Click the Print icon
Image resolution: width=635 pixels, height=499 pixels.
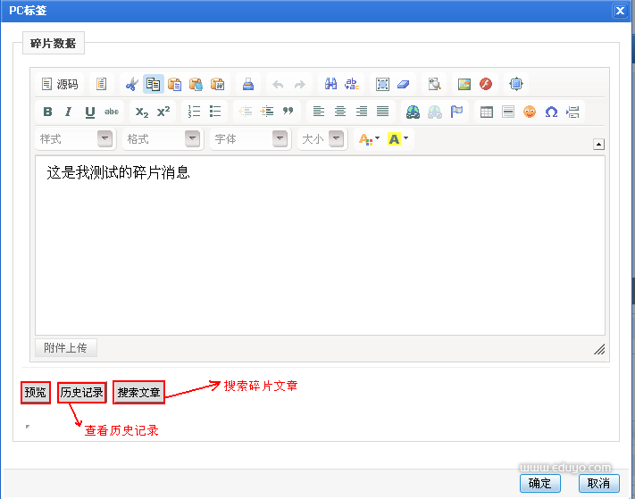click(248, 84)
